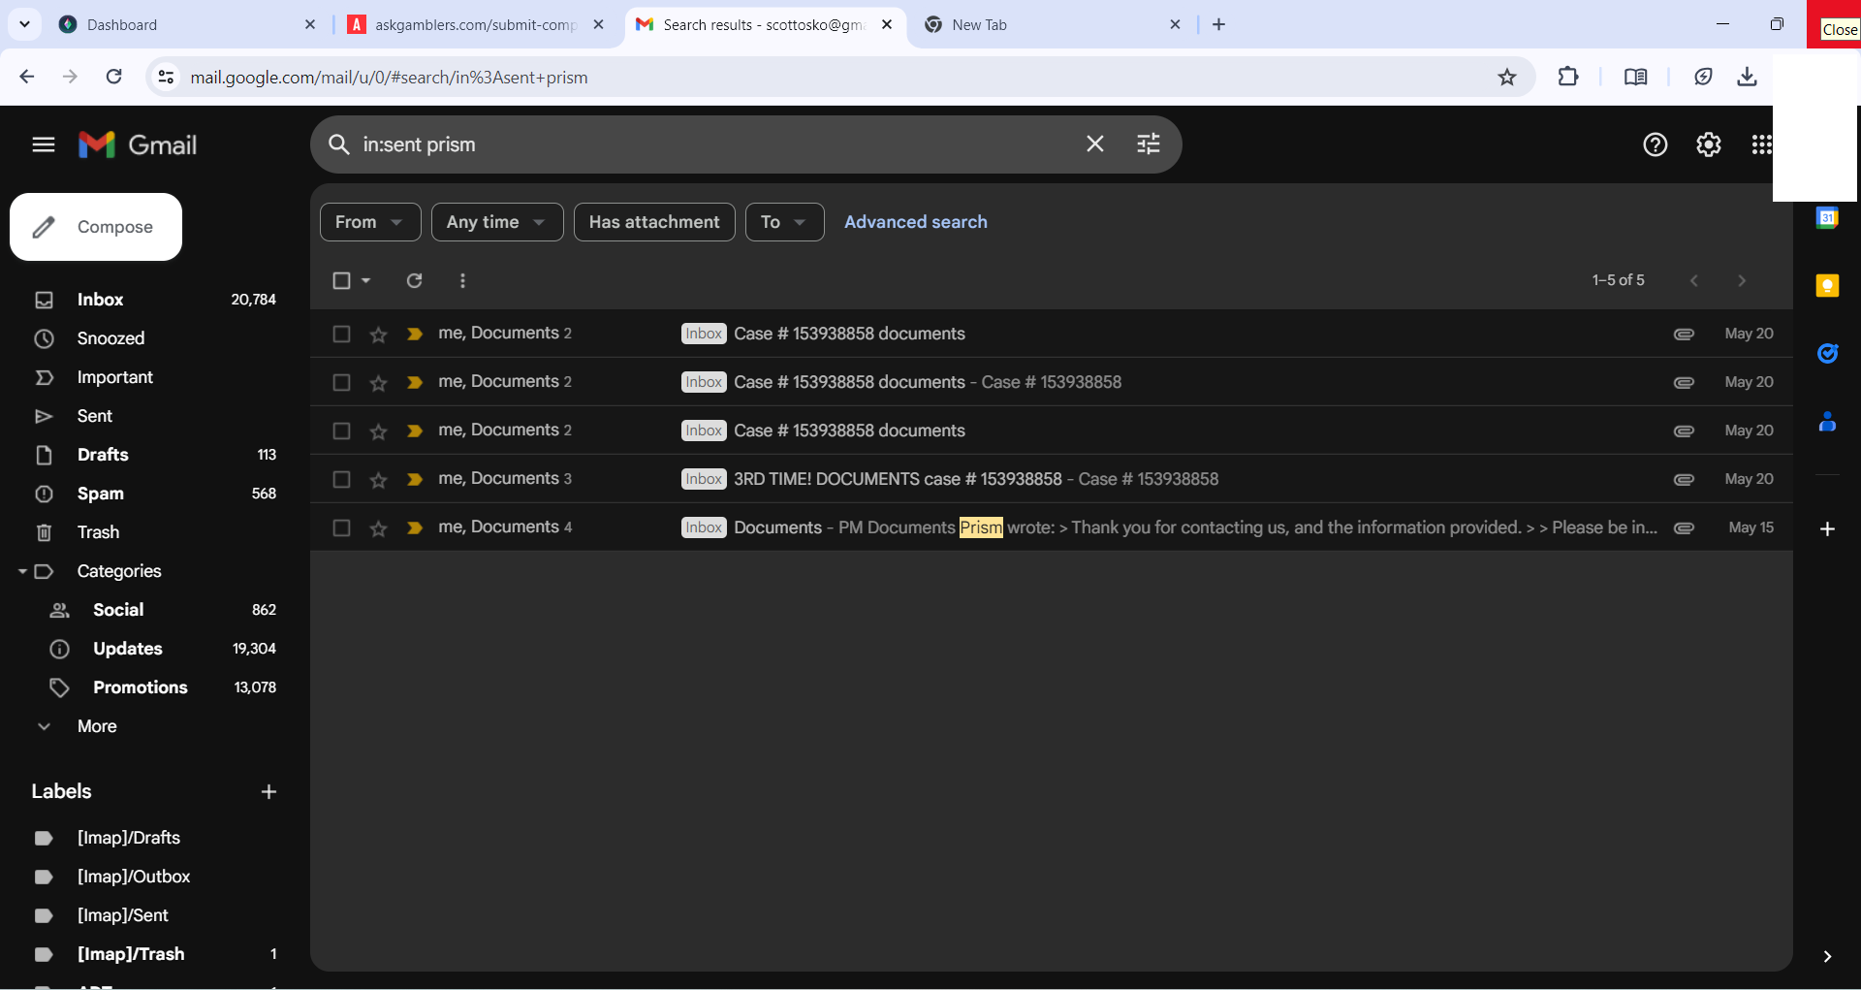The height and width of the screenshot is (990, 1861).
Task: Open Chrome tab search dropdown
Action: click(24, 24)
